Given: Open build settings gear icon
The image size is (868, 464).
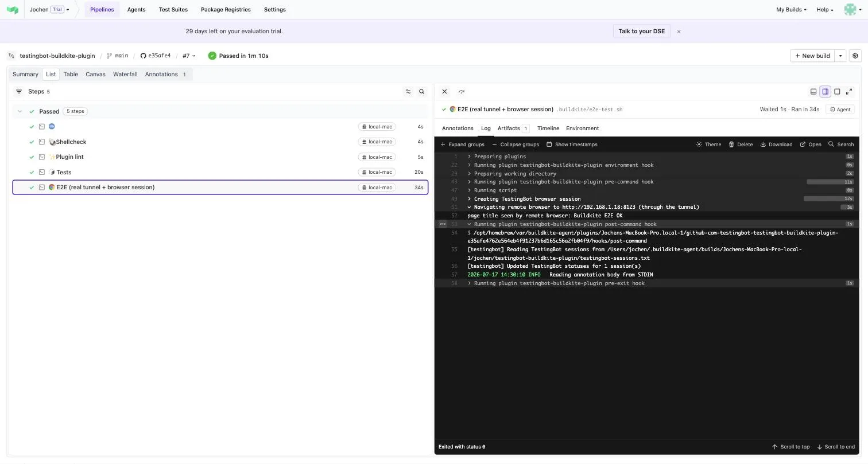Looking at the screenshot, I should coord(855,56).
